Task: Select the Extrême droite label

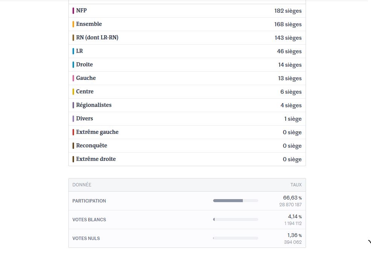Action: point(96,159)
